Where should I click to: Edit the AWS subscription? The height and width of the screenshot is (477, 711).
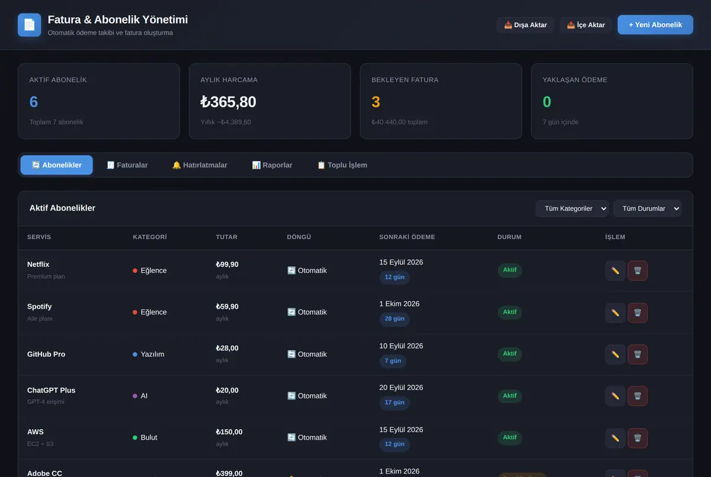[x=615, y=438]
